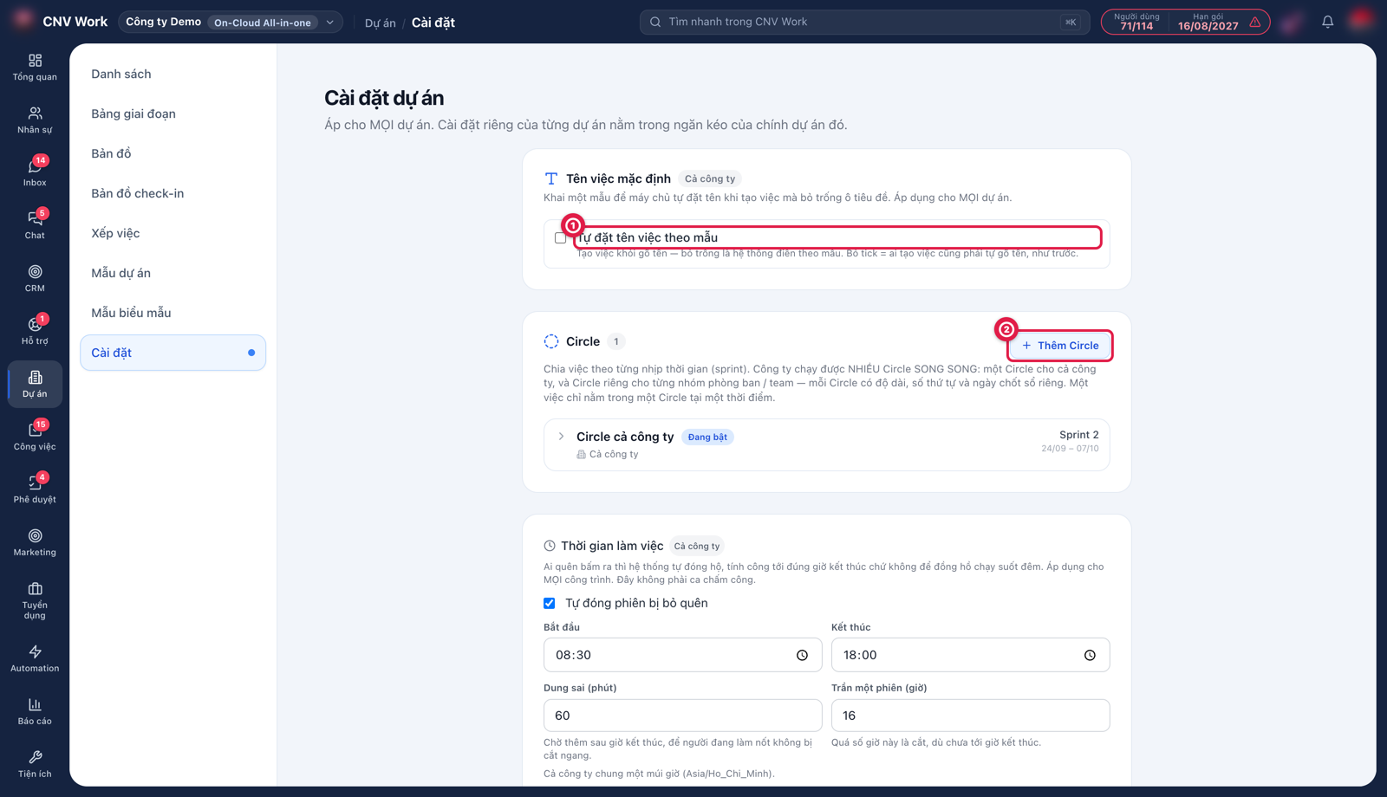1387x797 pixels.
Task: Click the Thêm Circle button
Action: pos(1059,346)
